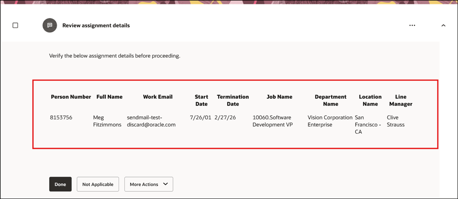Open the More Actions dropdown
The width and height of the screenshot is (458, 199).
[149, 184]
